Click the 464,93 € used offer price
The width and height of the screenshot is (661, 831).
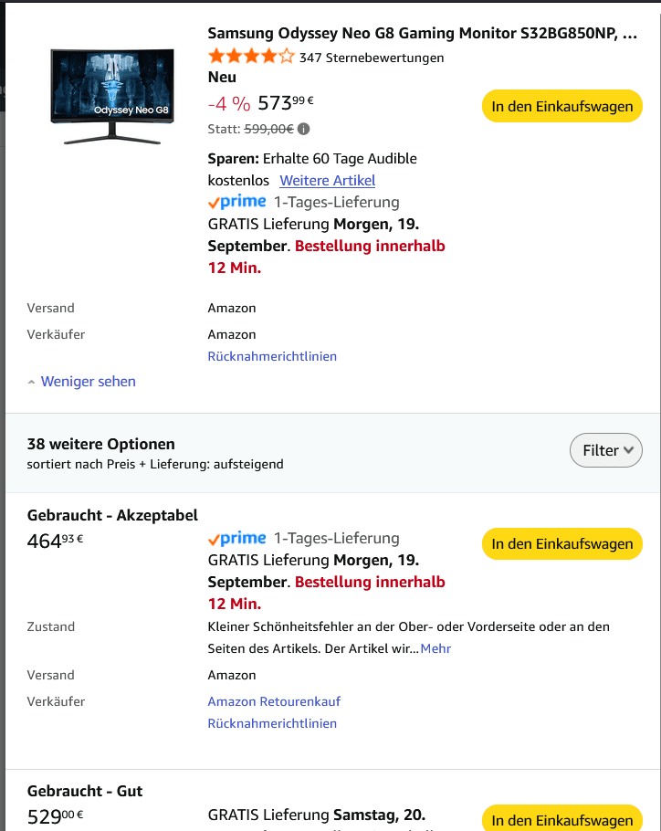click(55, 541)
